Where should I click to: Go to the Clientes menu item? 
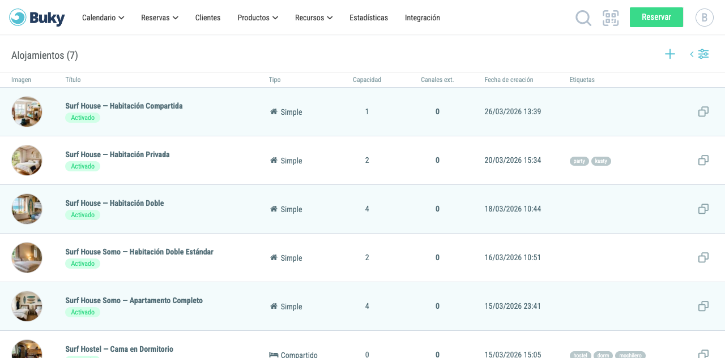208,18
